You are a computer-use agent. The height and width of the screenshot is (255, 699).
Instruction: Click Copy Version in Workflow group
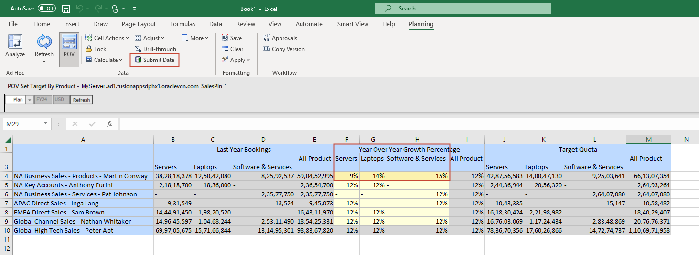284,49
